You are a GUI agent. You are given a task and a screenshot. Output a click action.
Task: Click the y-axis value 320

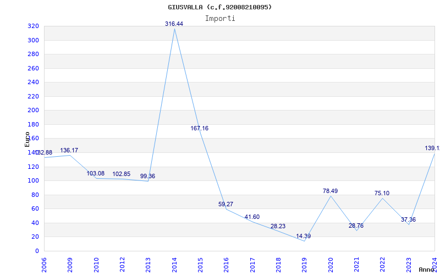click(33, 26)
